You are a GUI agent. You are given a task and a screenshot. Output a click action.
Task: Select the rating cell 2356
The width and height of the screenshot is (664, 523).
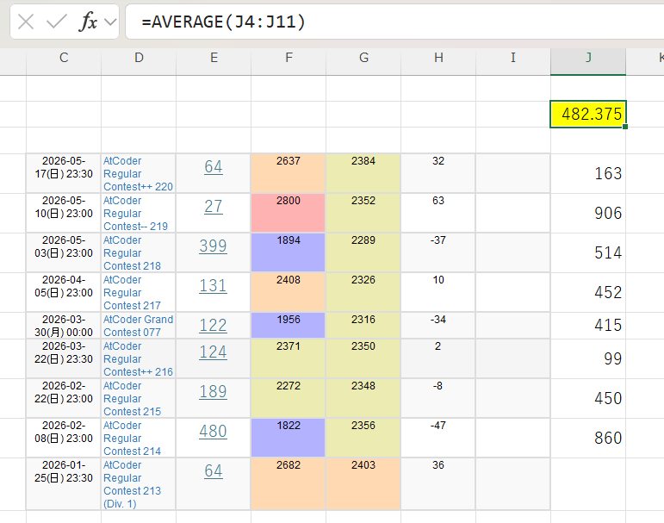(x=363, y=438)
